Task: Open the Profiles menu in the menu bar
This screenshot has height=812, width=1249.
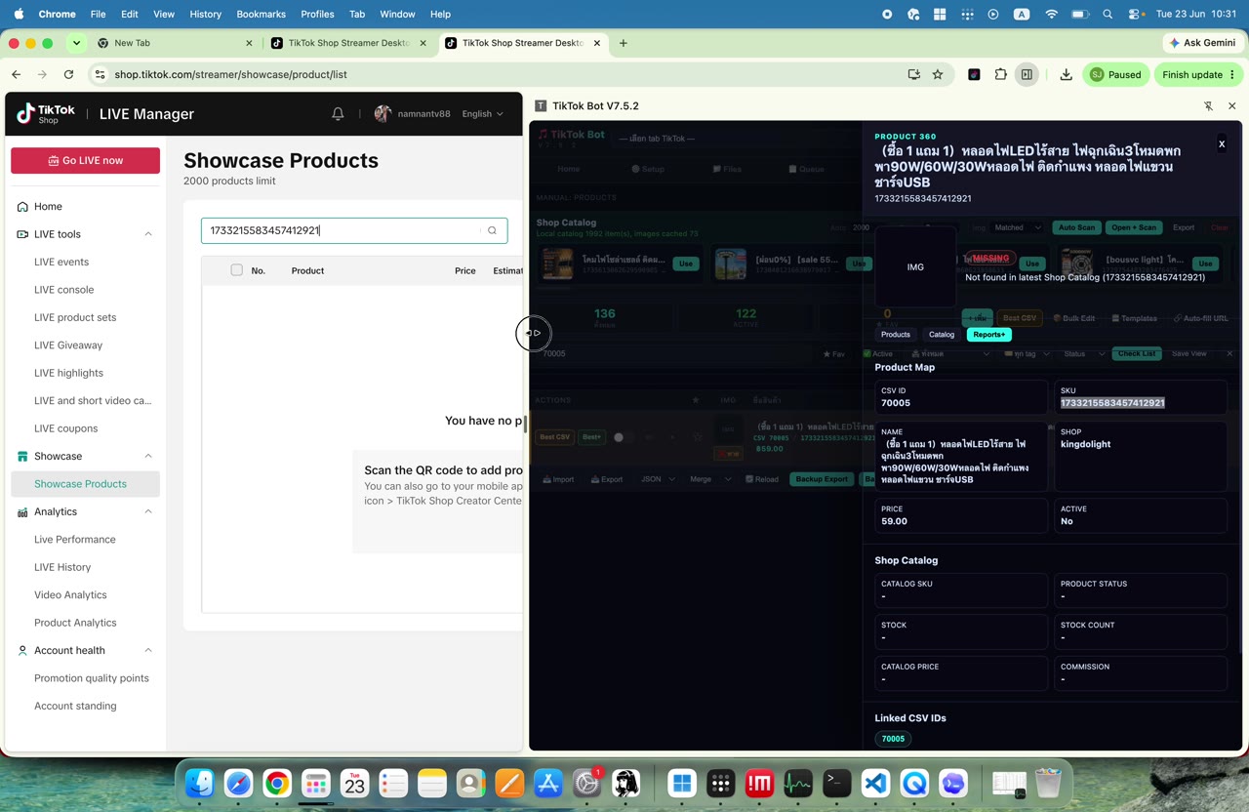Action: point(317,14)
